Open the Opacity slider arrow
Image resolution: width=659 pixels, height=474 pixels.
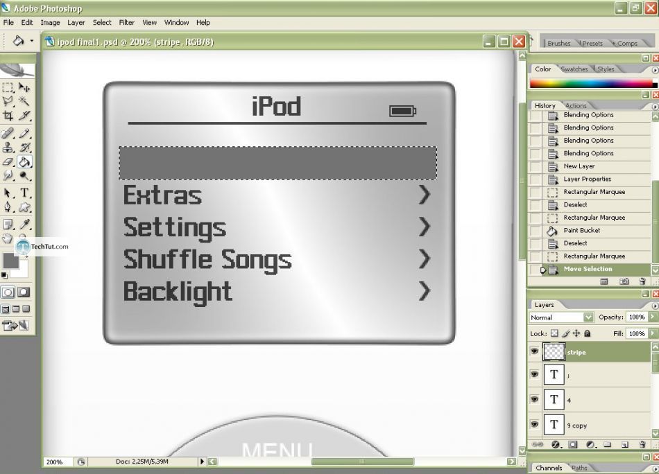coord(653,317)
